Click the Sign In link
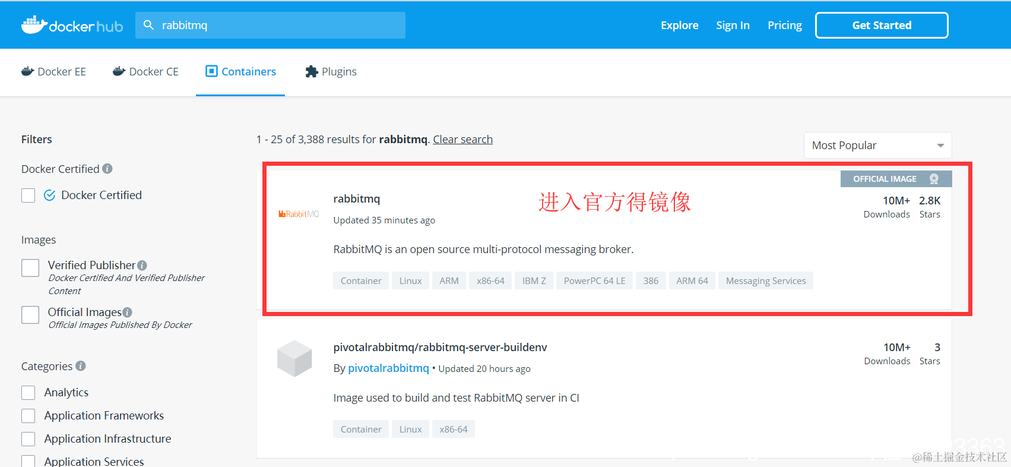Viewport: 1011px width, 467px height. tap(733, 25)
